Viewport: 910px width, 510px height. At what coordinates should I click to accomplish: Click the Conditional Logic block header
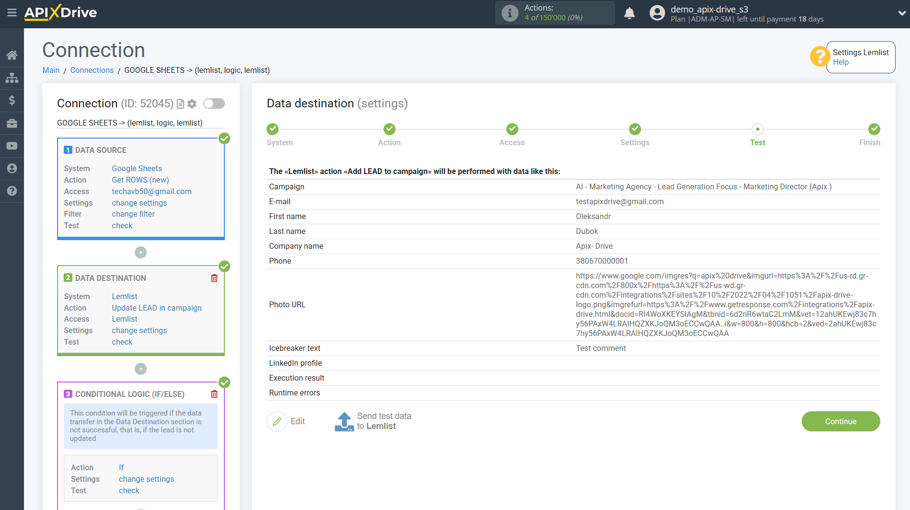click(129, 394)
